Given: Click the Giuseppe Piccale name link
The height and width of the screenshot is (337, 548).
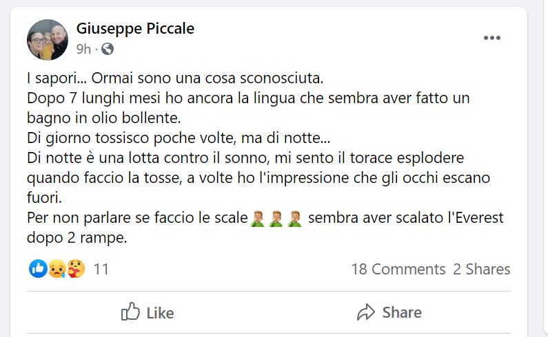Looking at the screenshot, I should [x=135, y=29].
